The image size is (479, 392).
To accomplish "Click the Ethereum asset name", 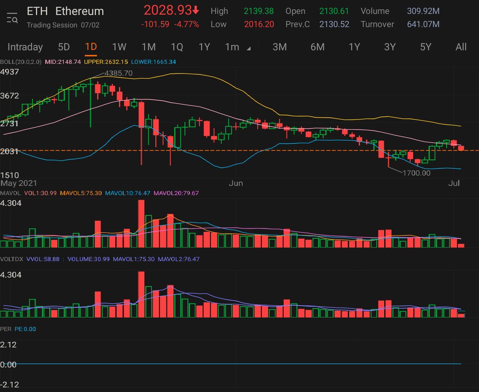I will pos(80,11).
